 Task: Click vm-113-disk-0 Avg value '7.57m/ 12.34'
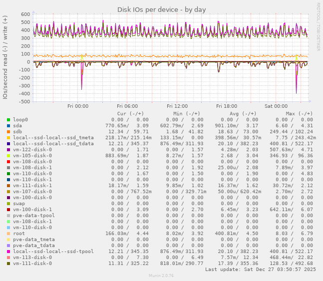238,258
